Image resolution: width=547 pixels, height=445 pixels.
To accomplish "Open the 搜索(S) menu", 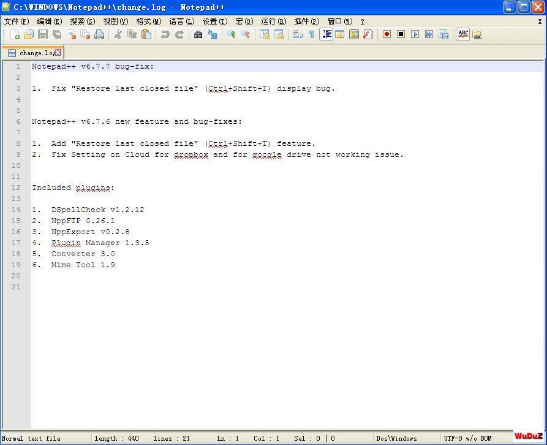I will click(83, 21).
